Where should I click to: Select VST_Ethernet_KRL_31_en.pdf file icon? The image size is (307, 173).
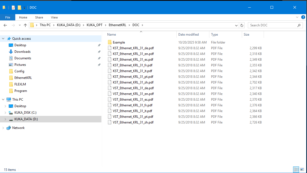[110, 94]
